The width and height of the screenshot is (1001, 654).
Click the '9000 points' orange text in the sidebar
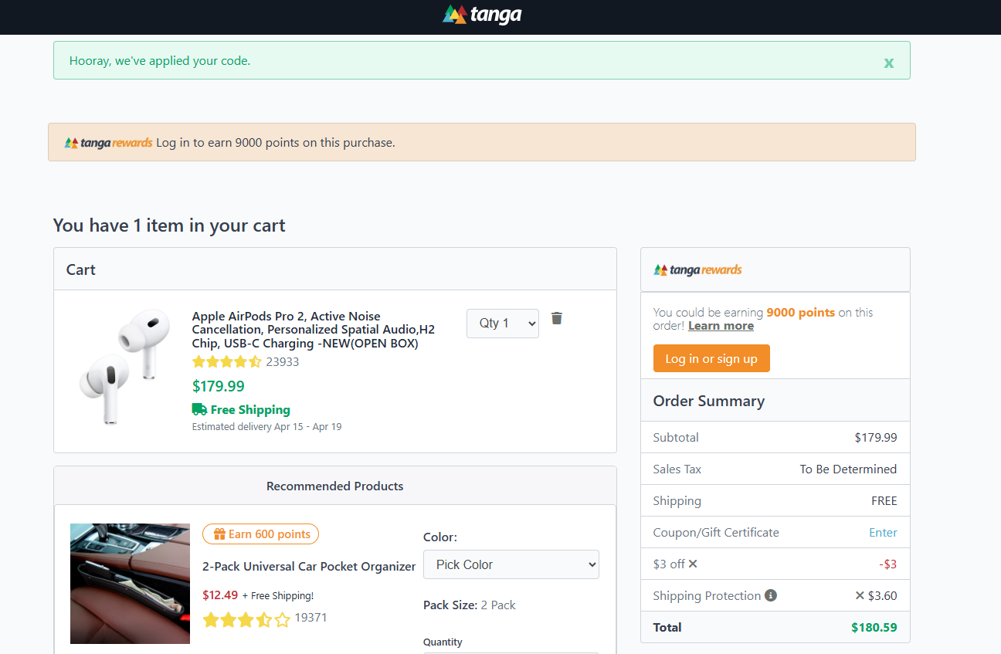tap(800, 313)
